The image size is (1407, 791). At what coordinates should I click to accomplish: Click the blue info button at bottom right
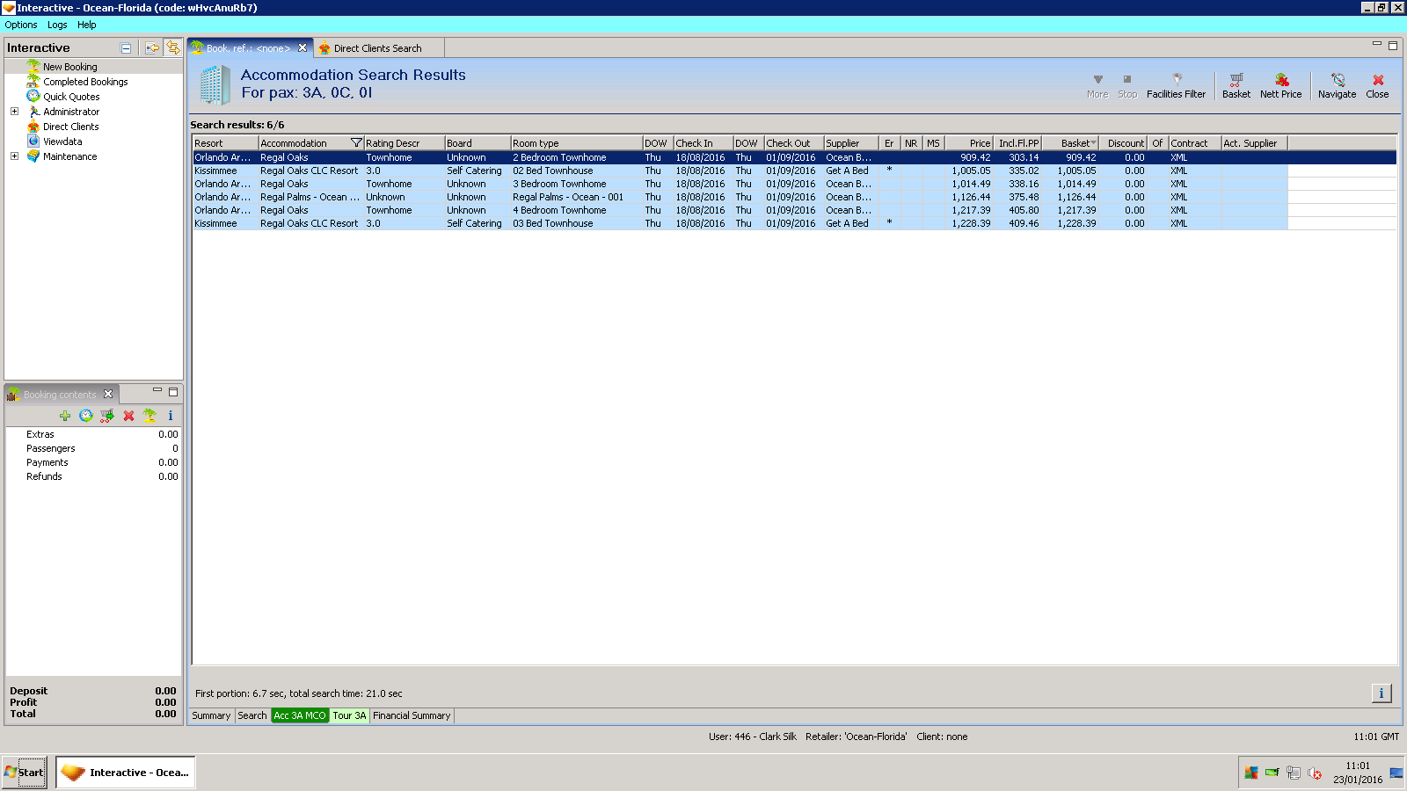coord(1381,693)
